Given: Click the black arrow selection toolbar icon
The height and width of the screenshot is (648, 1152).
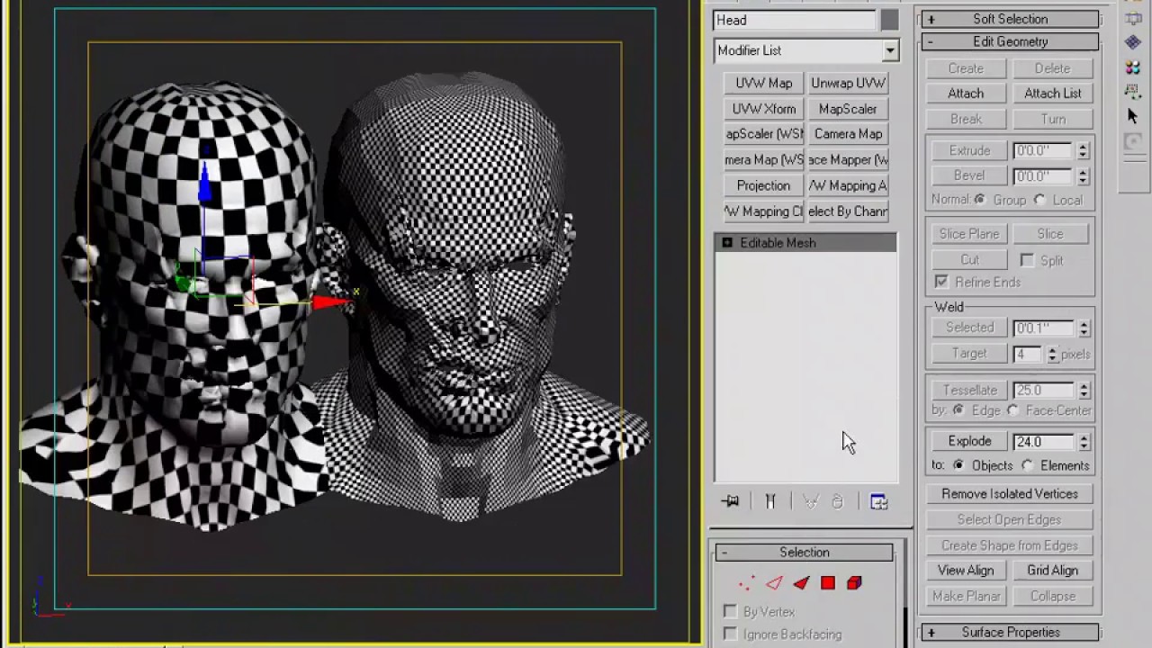Looking at the screenshot, I should (1133, 116).
